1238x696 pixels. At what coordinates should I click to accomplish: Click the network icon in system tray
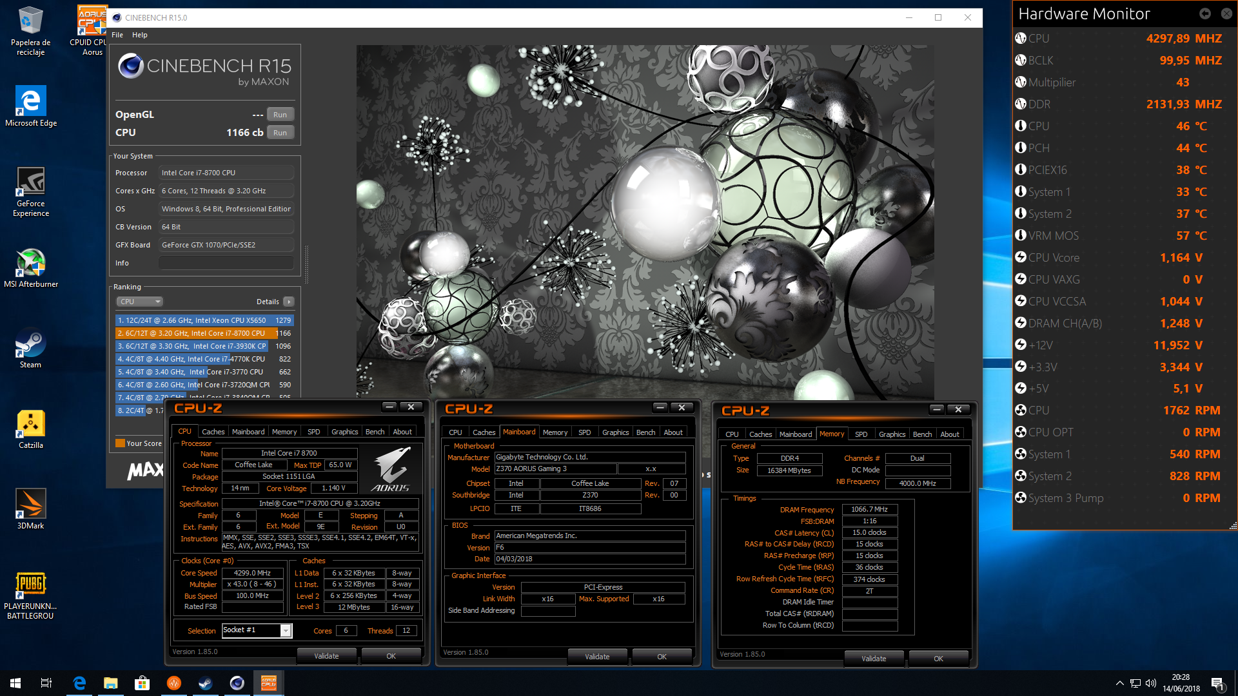tap(1135, 683)
